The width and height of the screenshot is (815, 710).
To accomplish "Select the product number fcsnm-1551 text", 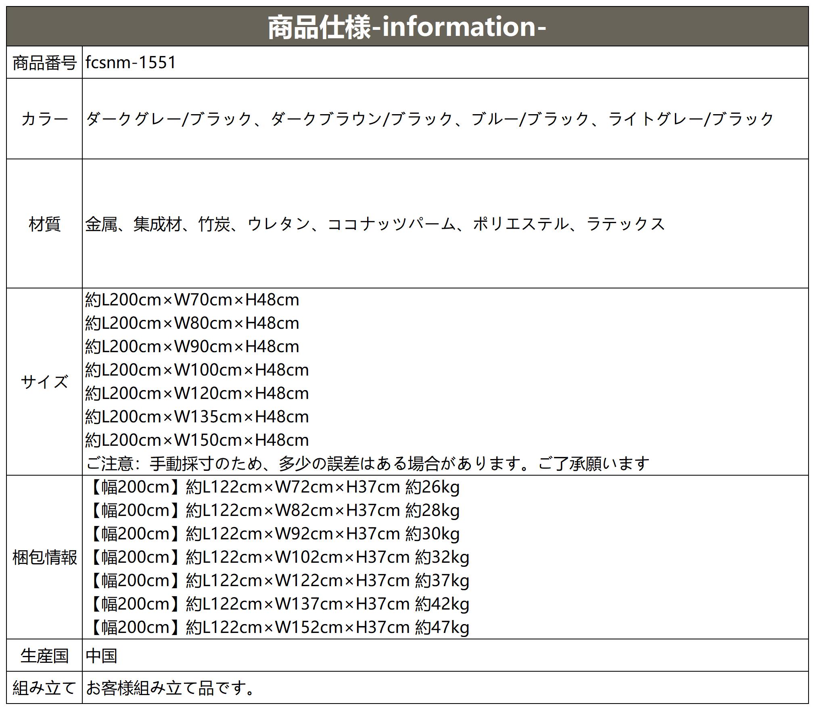I will (x=131, y=63).
